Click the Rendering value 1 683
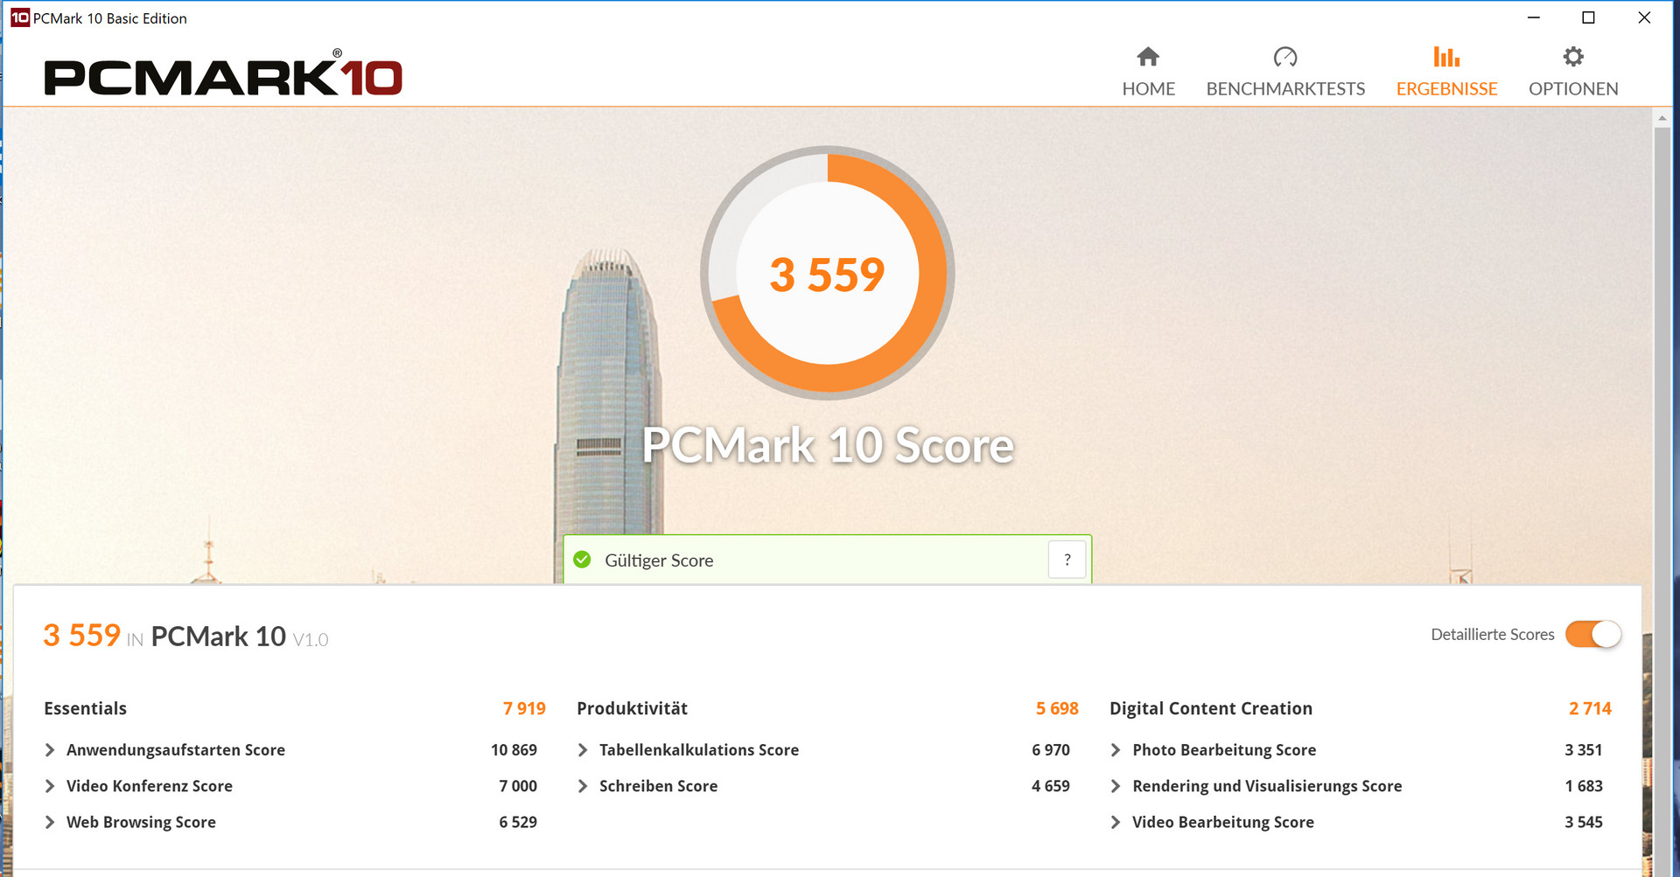 point(1584,786)
